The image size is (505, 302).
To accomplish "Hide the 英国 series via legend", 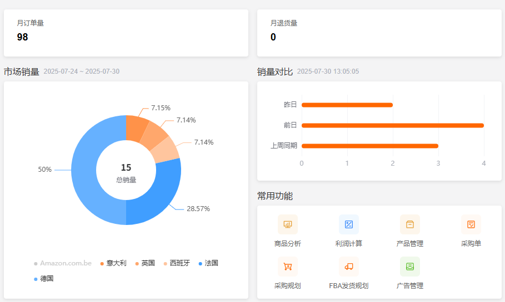I will click(x=144, y=263).
